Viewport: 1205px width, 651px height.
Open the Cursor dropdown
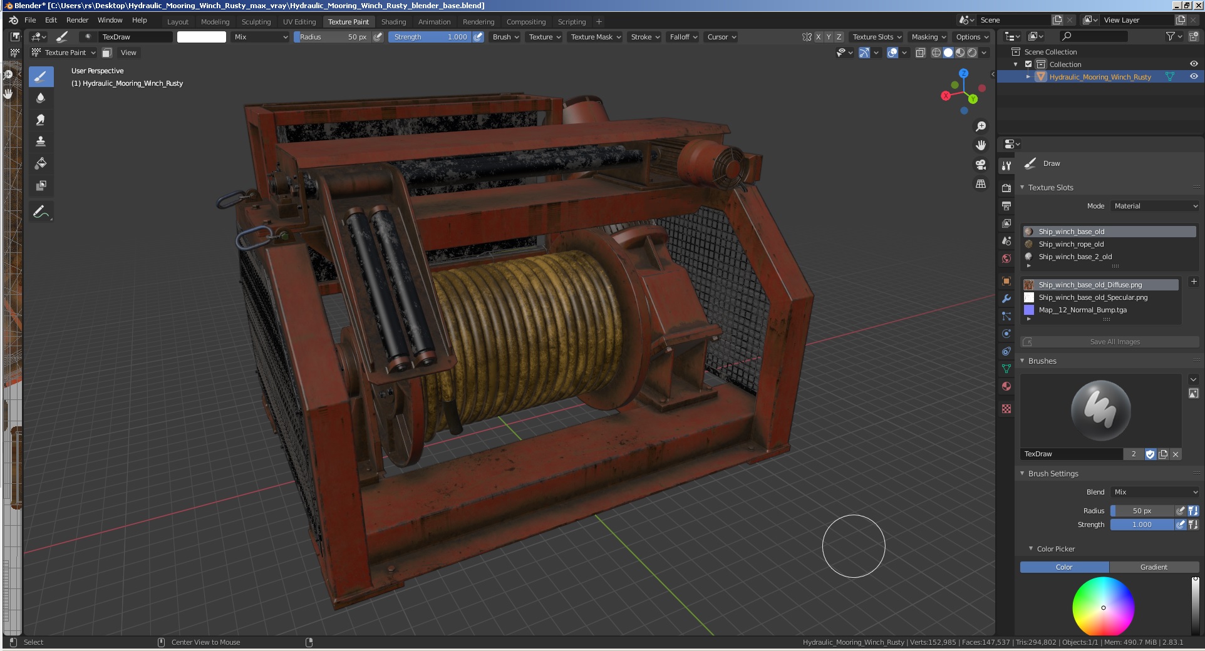pyautogui.click(x=721, y=37)
